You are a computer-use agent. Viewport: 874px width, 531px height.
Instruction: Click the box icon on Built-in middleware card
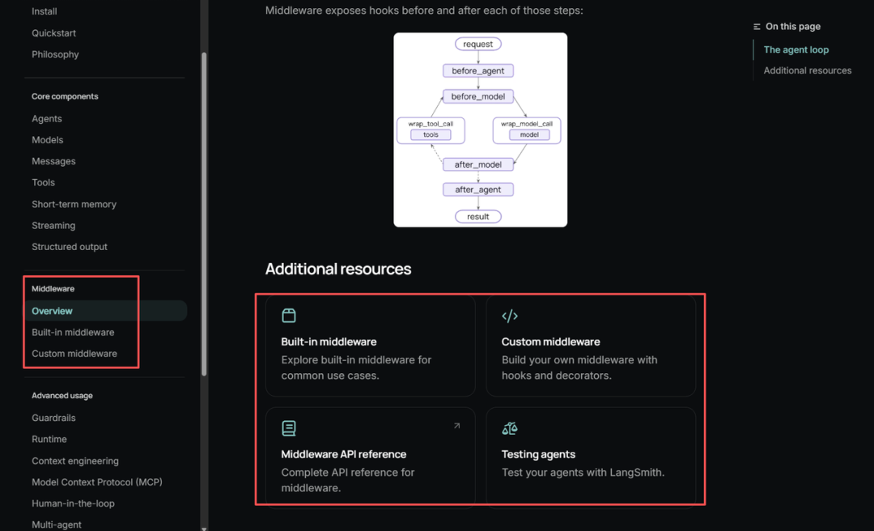pyautogui.click(x=289, y=316)
